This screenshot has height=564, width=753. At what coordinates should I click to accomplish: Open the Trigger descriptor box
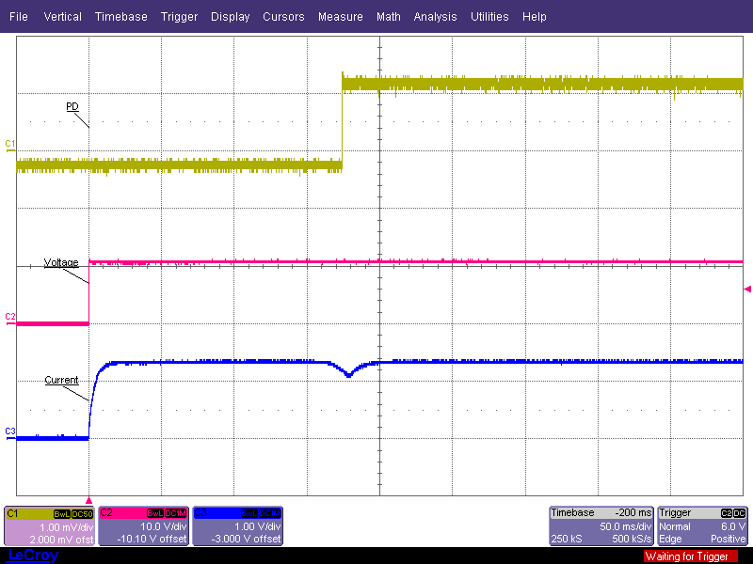click(702, 526)
